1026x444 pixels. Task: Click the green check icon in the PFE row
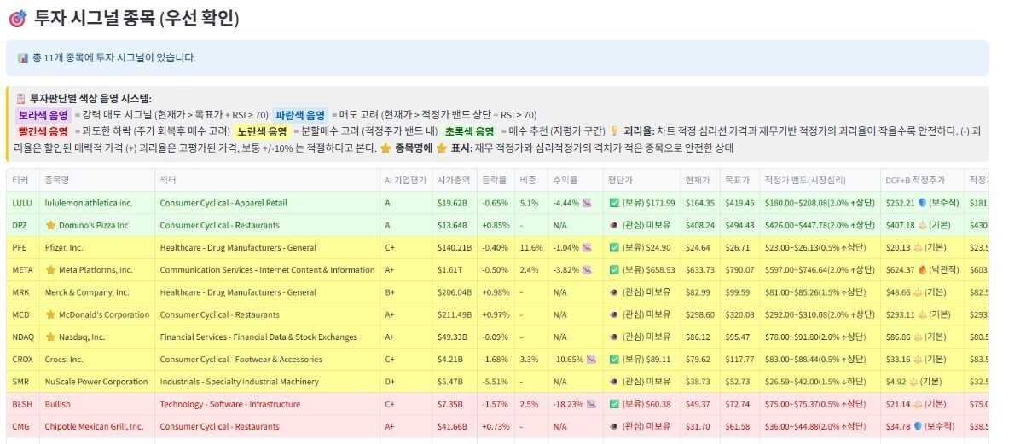pyautogui.click(x=614, y=248)
